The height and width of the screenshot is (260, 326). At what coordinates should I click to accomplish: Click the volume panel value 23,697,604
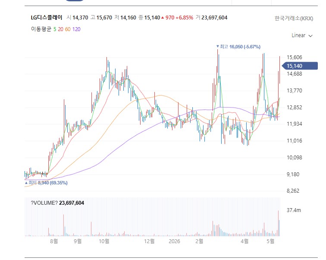[x=72, y=203]
